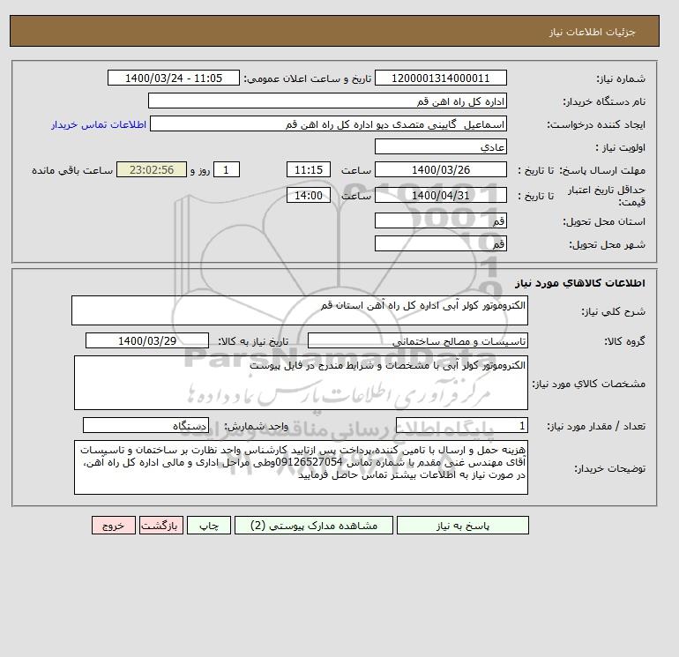Click label واحد شمارش
This screenshot has width=679, height=657.
[x=256, y=426]
